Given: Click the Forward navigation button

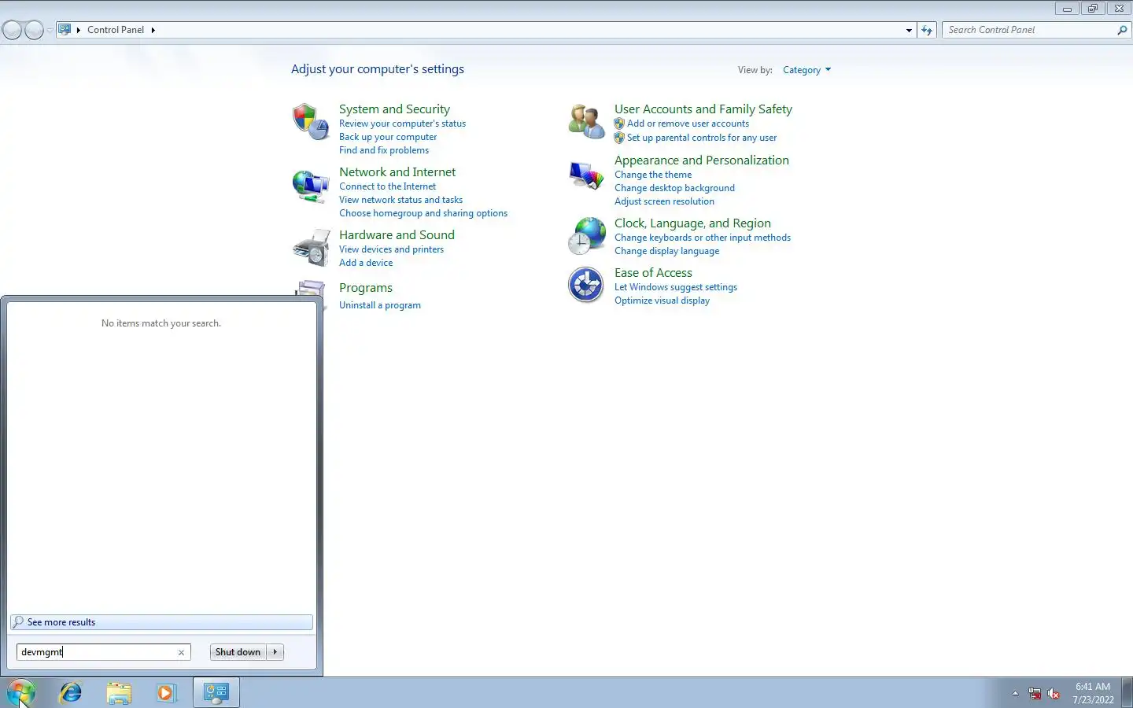Looking at the screenshot, I should (x=34, y=30).
